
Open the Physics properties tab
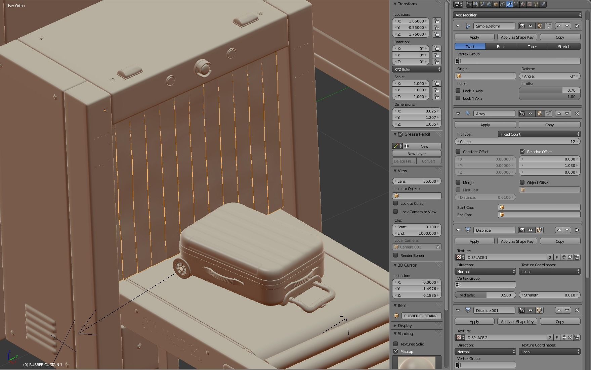[543, 4]
